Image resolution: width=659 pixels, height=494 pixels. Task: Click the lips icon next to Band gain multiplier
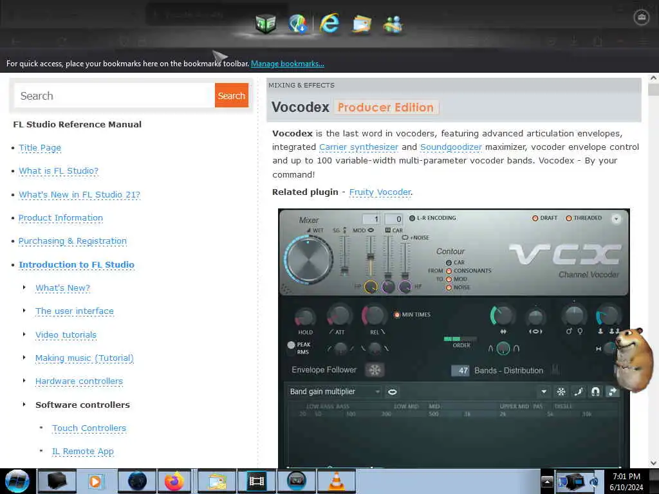392,392
